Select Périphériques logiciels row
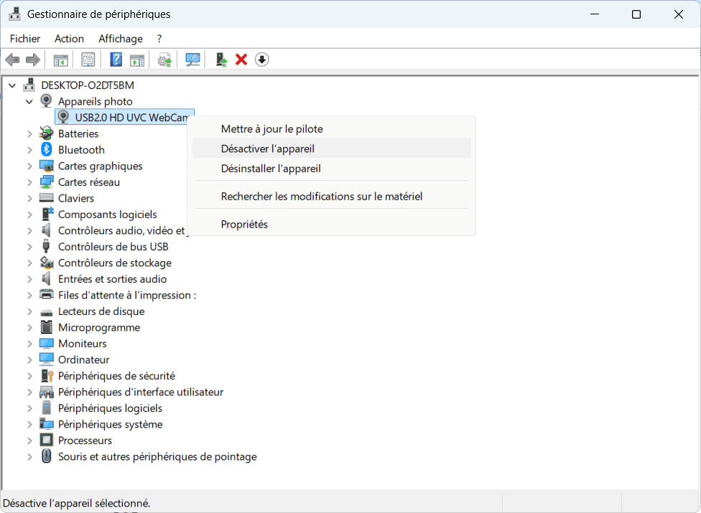 (110, 408)
